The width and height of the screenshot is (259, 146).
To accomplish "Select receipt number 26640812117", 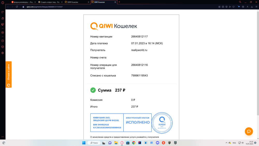I will point(139,37).
